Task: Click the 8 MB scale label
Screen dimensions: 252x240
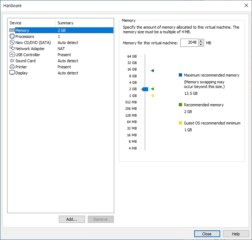Action: click(132, 141)
